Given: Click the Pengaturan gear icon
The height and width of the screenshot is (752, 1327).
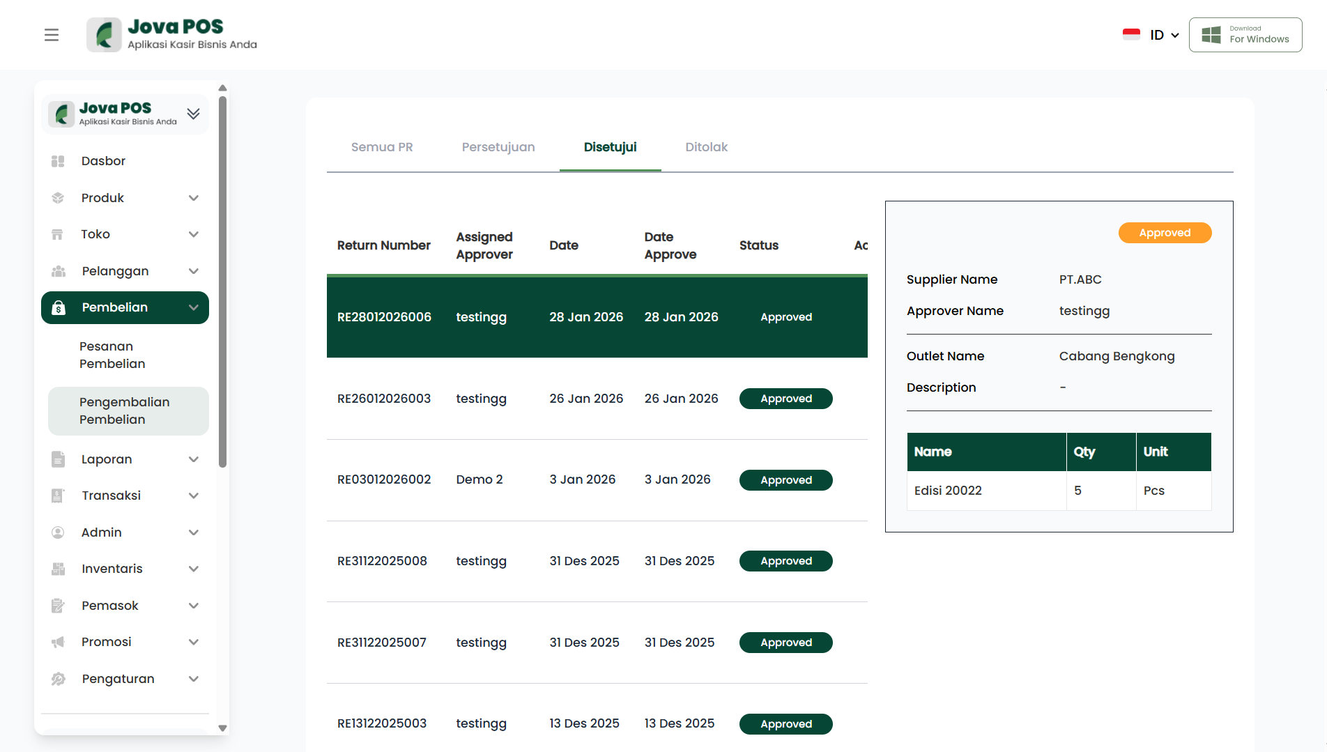Looking at the screenshot, I should pyautogui.click(x=58, y=679).
